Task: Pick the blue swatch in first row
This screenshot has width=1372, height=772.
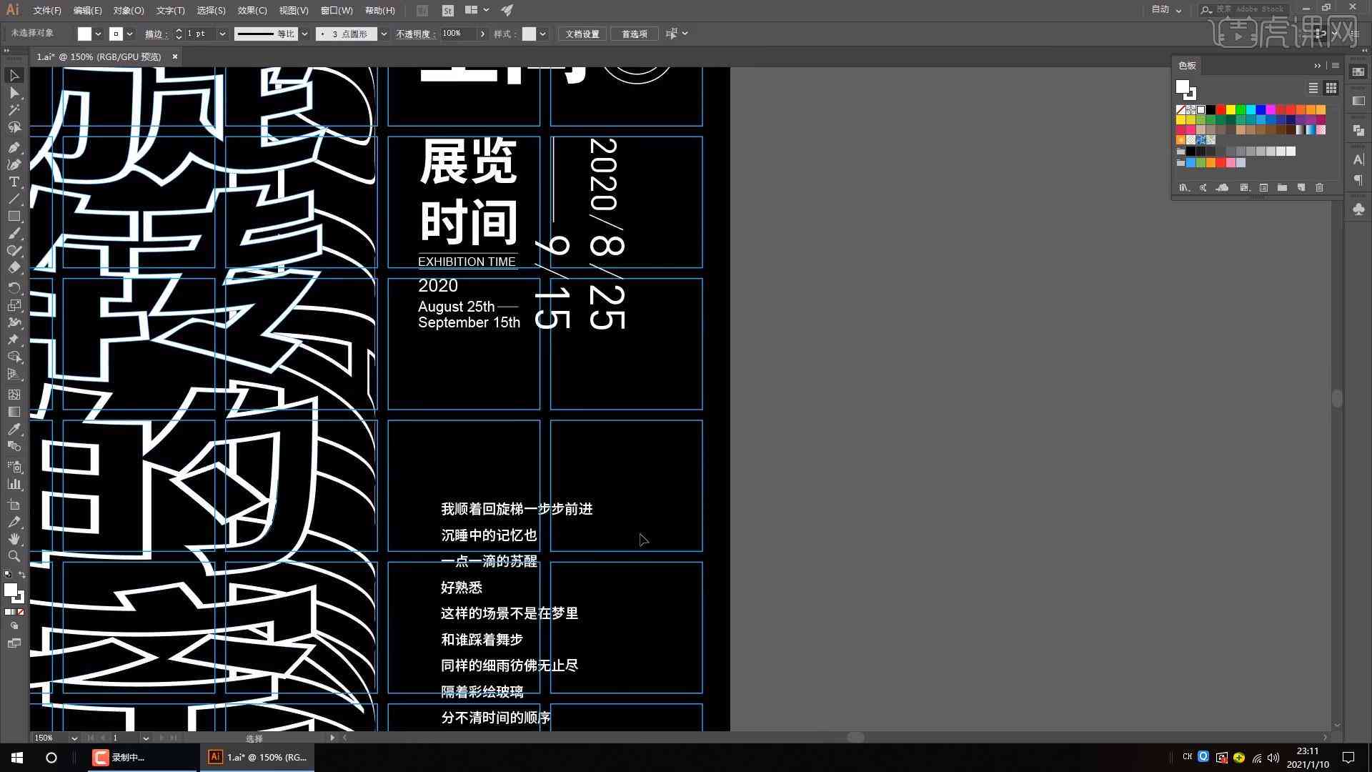Action: point(1261,109)
